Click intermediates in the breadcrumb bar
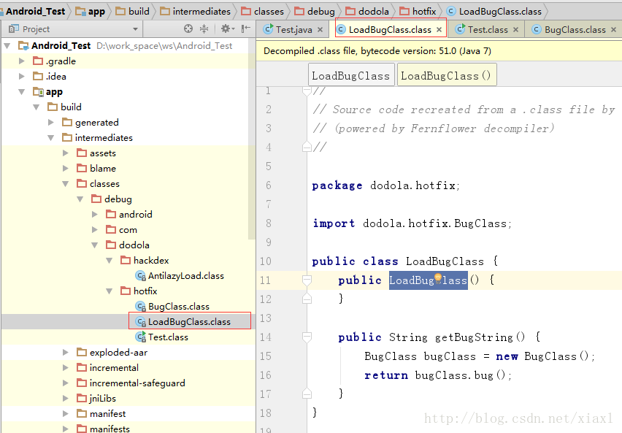622x433 pixels. pos(196,12)
